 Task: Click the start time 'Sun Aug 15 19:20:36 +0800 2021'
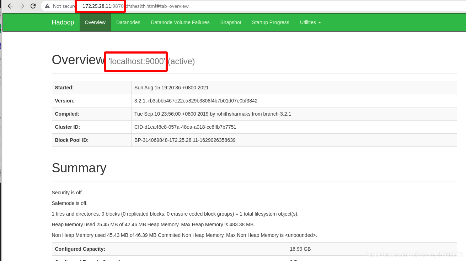coord(171,88)
